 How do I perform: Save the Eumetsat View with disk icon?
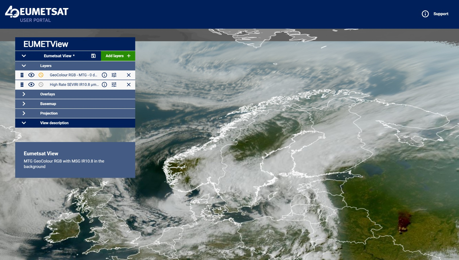tap(93, 56)
